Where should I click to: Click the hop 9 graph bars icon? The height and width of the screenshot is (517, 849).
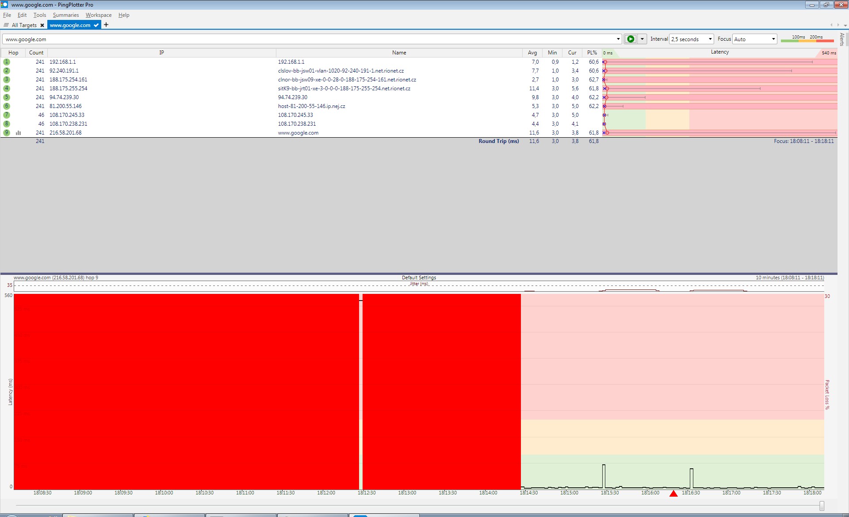[19, 133]
